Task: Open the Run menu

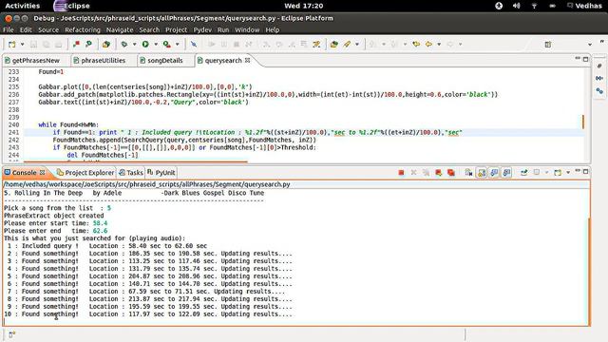Action: click(223, 29)
